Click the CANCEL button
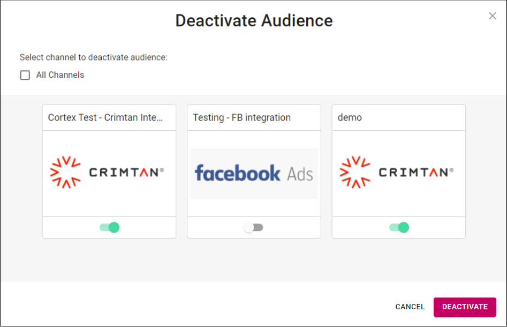 tap(410, 307)
